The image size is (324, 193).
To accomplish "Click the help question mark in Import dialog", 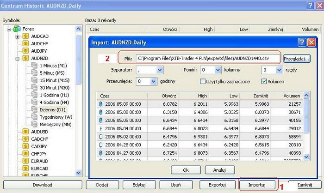I will (x=301, y=42).
